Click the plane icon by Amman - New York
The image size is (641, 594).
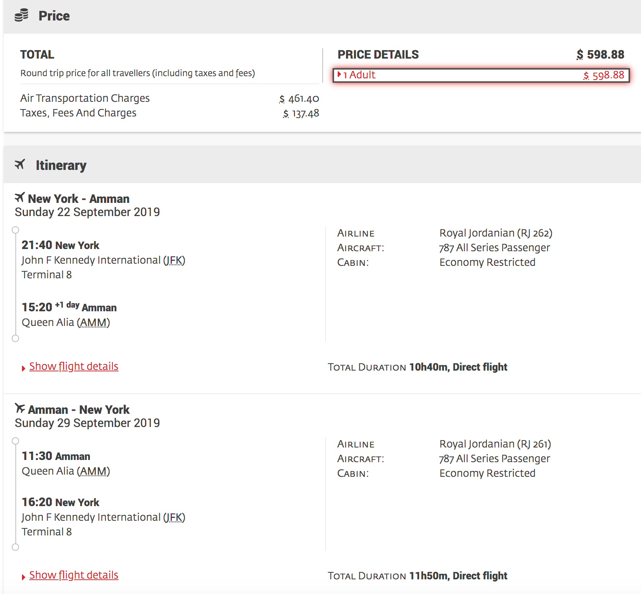pos(20,408)
